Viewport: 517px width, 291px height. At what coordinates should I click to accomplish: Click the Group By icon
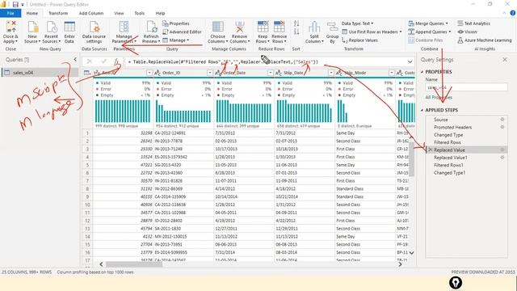coord(332,27)
